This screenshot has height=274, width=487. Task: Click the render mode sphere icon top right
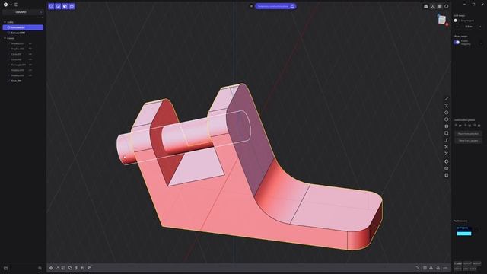tap(447, 6)
